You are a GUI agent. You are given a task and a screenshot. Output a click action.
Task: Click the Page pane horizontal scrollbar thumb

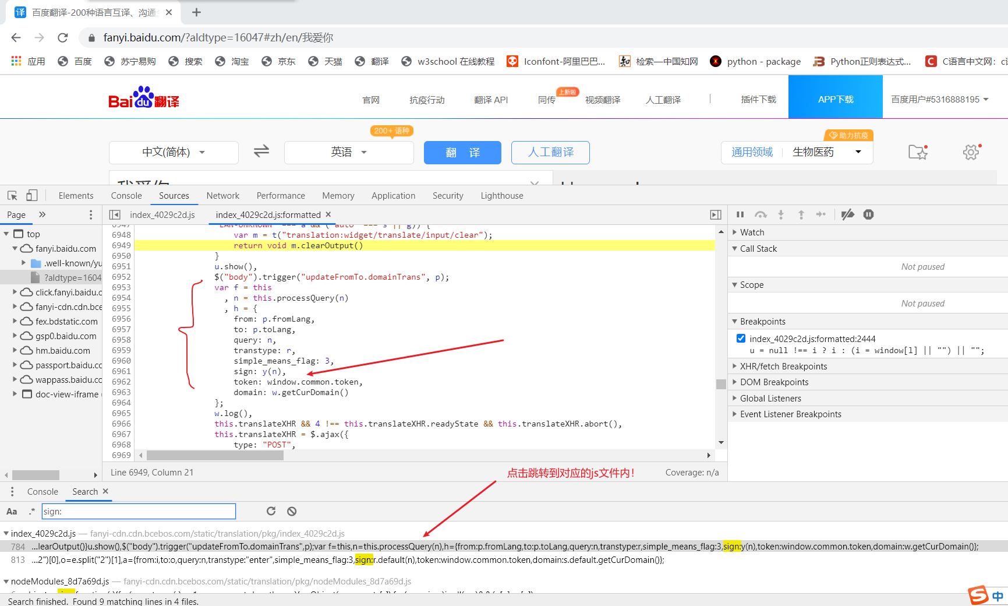(36, 475)
